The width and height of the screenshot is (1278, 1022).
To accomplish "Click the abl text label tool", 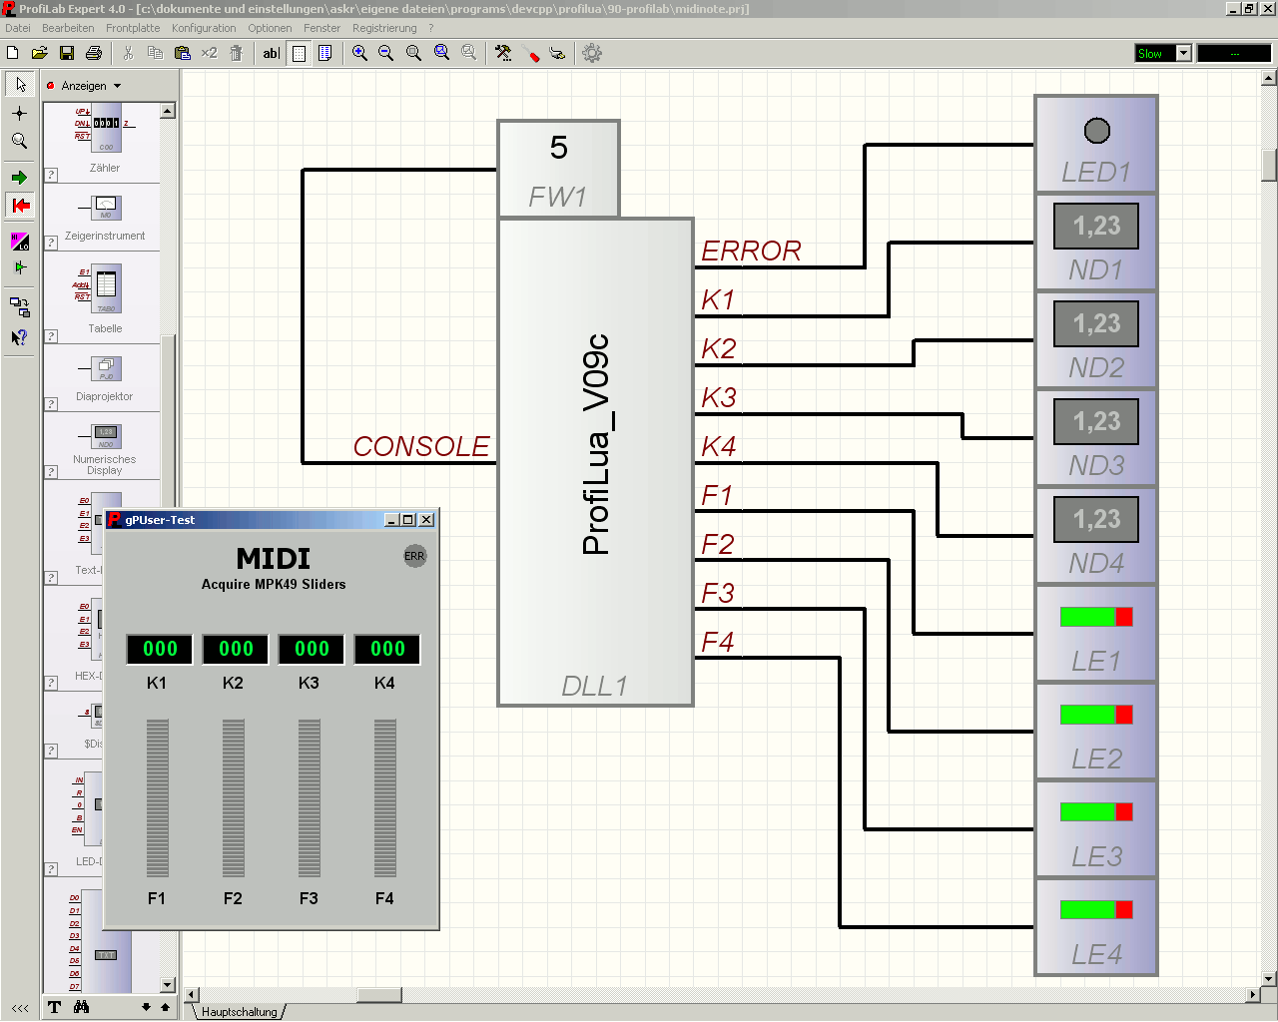I will [271, 53].
